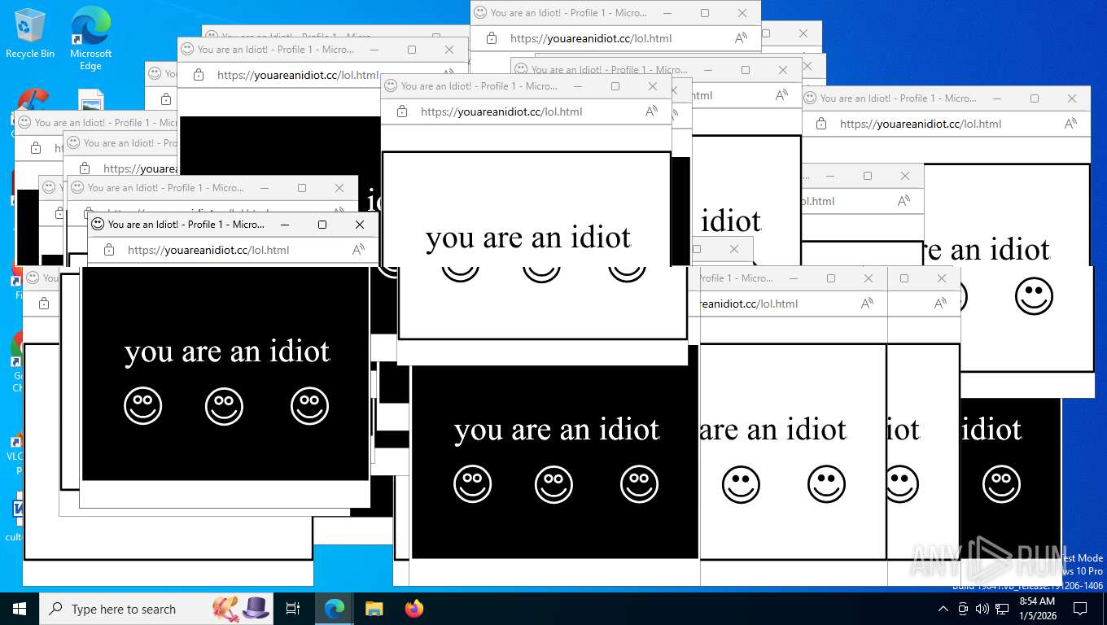This screenshot has width=1107, height=625.
Task: Click the 8:54 AM taskbar clock
Action: [x=1037, y=601]
